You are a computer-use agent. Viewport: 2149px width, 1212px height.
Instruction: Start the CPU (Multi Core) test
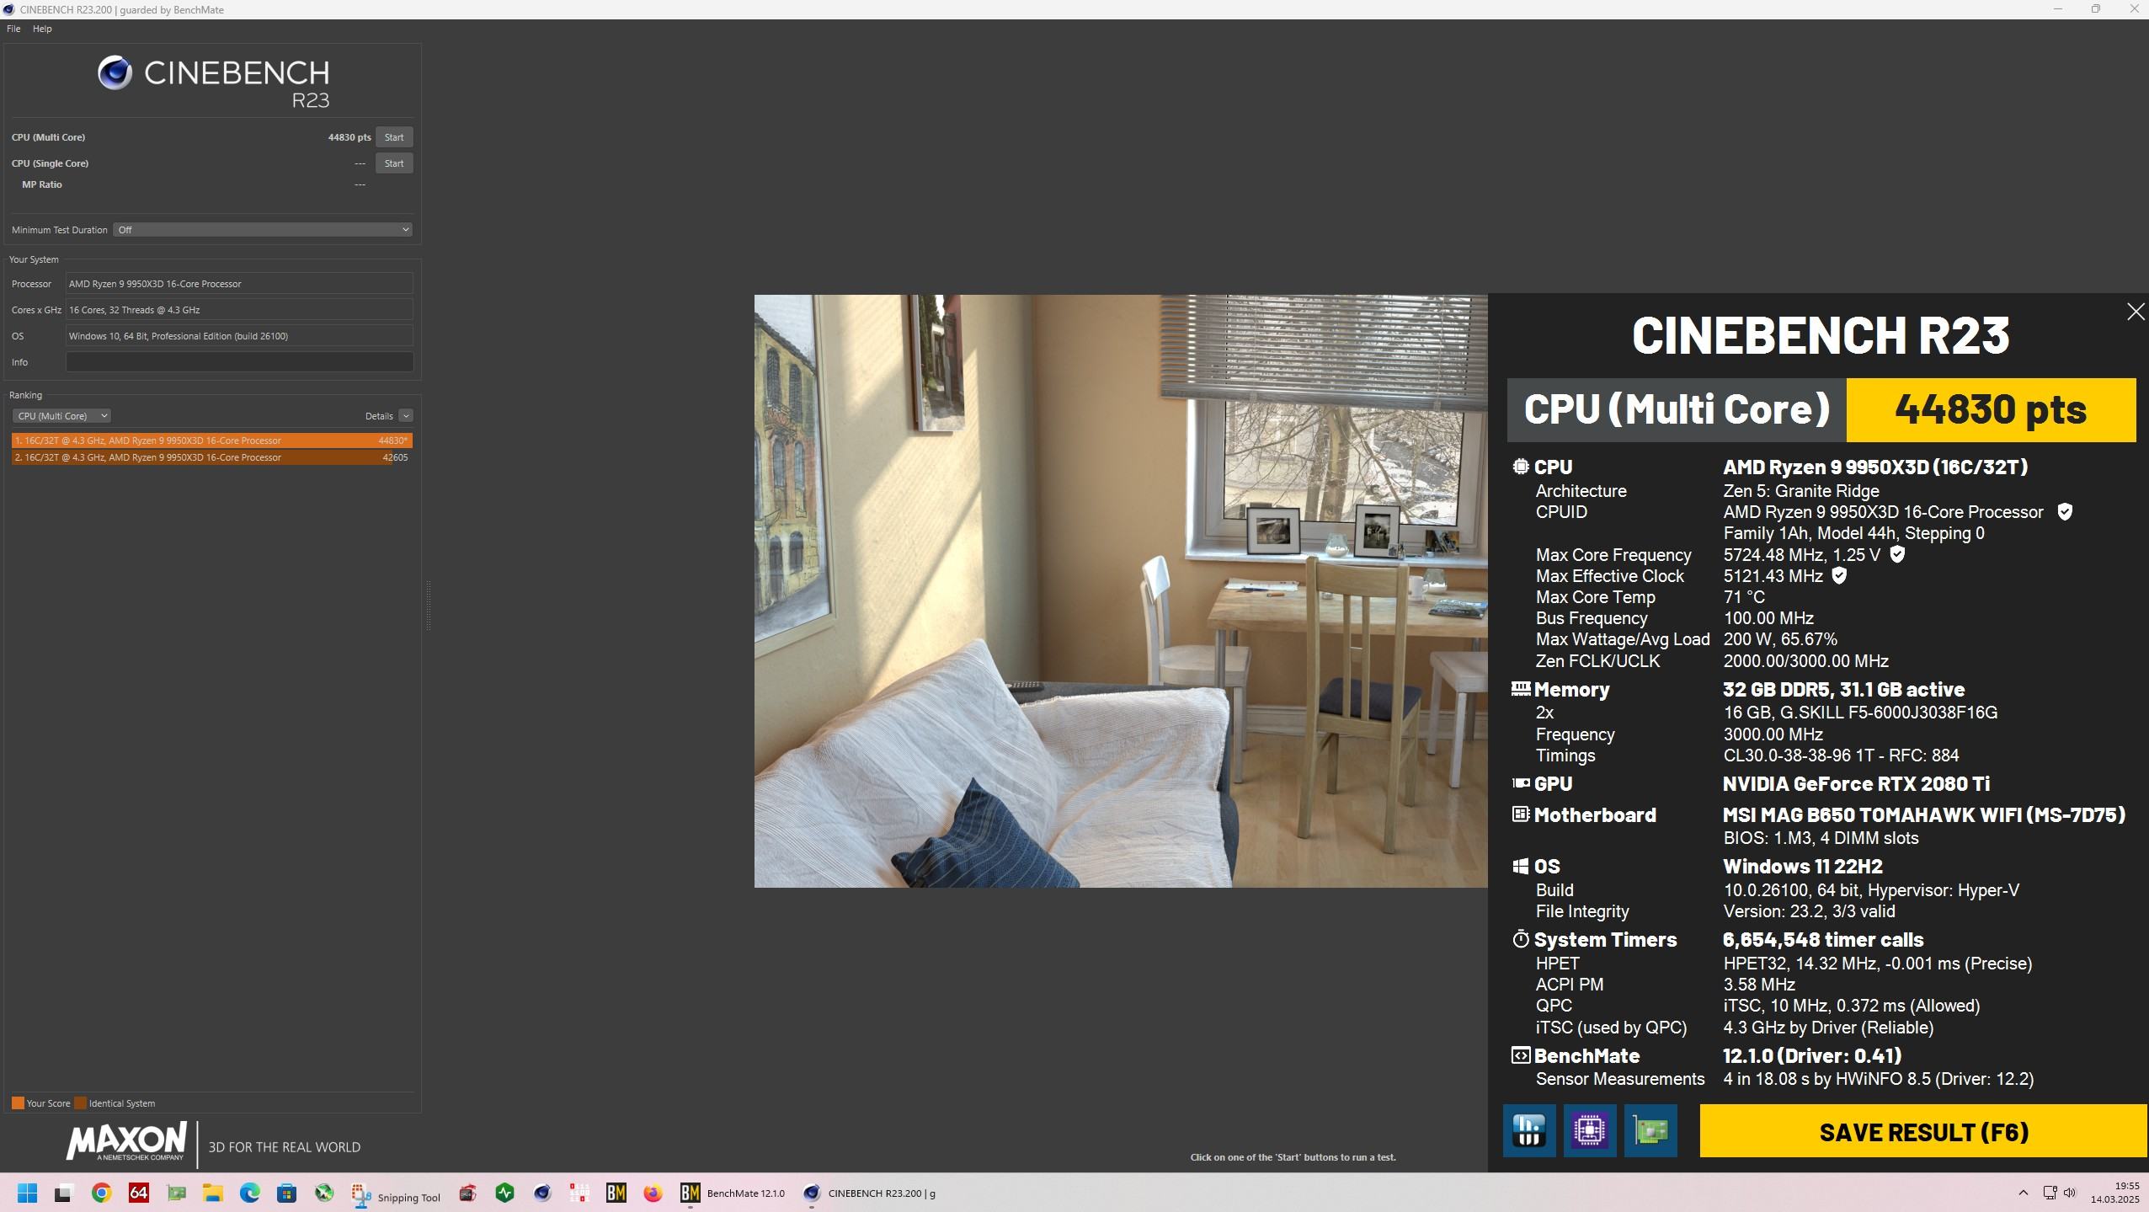pos(393,137)
